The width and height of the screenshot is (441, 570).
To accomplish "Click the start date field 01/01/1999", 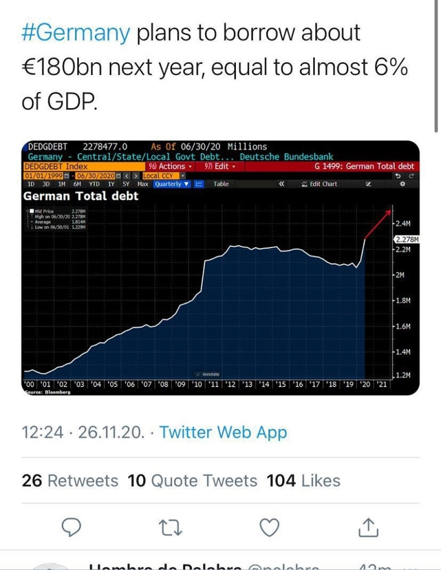I will coord(44,176).
